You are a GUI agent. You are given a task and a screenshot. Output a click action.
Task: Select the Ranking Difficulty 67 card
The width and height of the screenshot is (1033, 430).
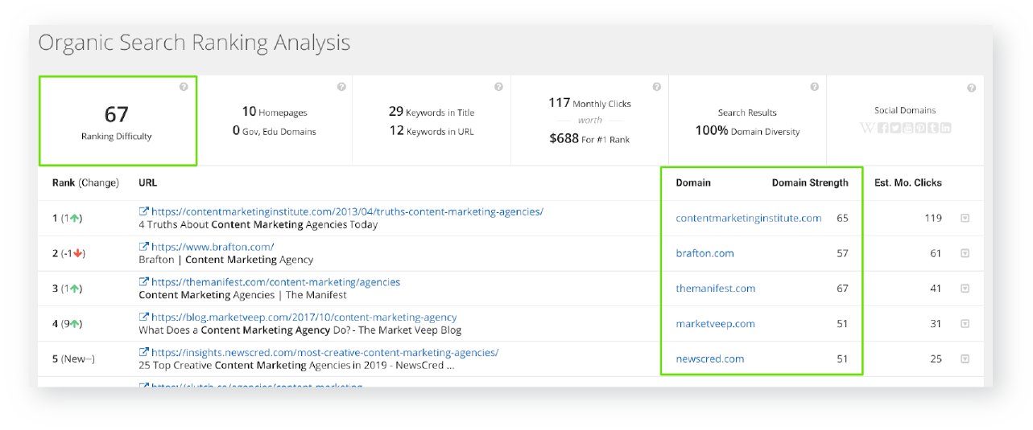coord(117,121)
